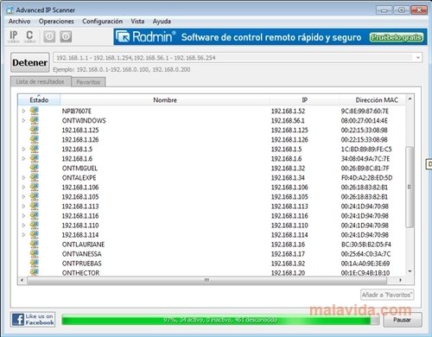Click the status icon for row 192.168.1.110
The width and height of the screenshot is (432, 337).
coord(35,225)
